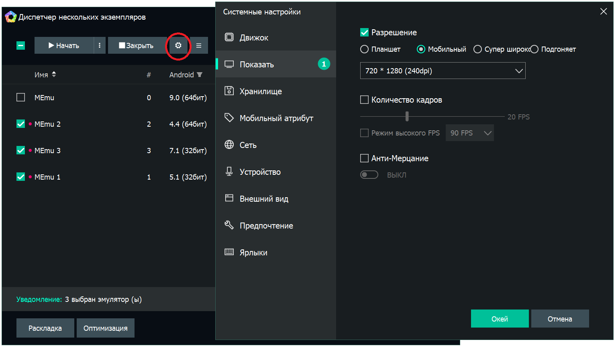Enable the Анти-Мерцание checkbox
Image resolution: width=616 pixels, height=346 pixels.
point(364,158)
